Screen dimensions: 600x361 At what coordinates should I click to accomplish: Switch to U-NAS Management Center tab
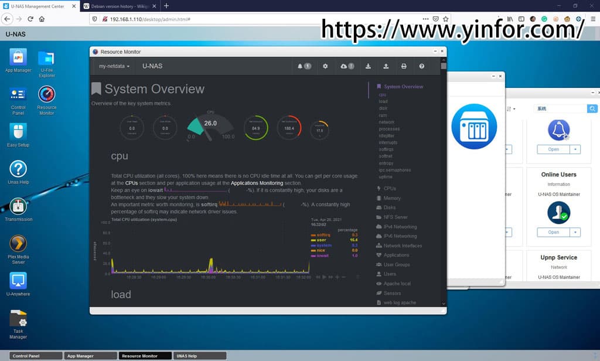click(x=37, y=6)
